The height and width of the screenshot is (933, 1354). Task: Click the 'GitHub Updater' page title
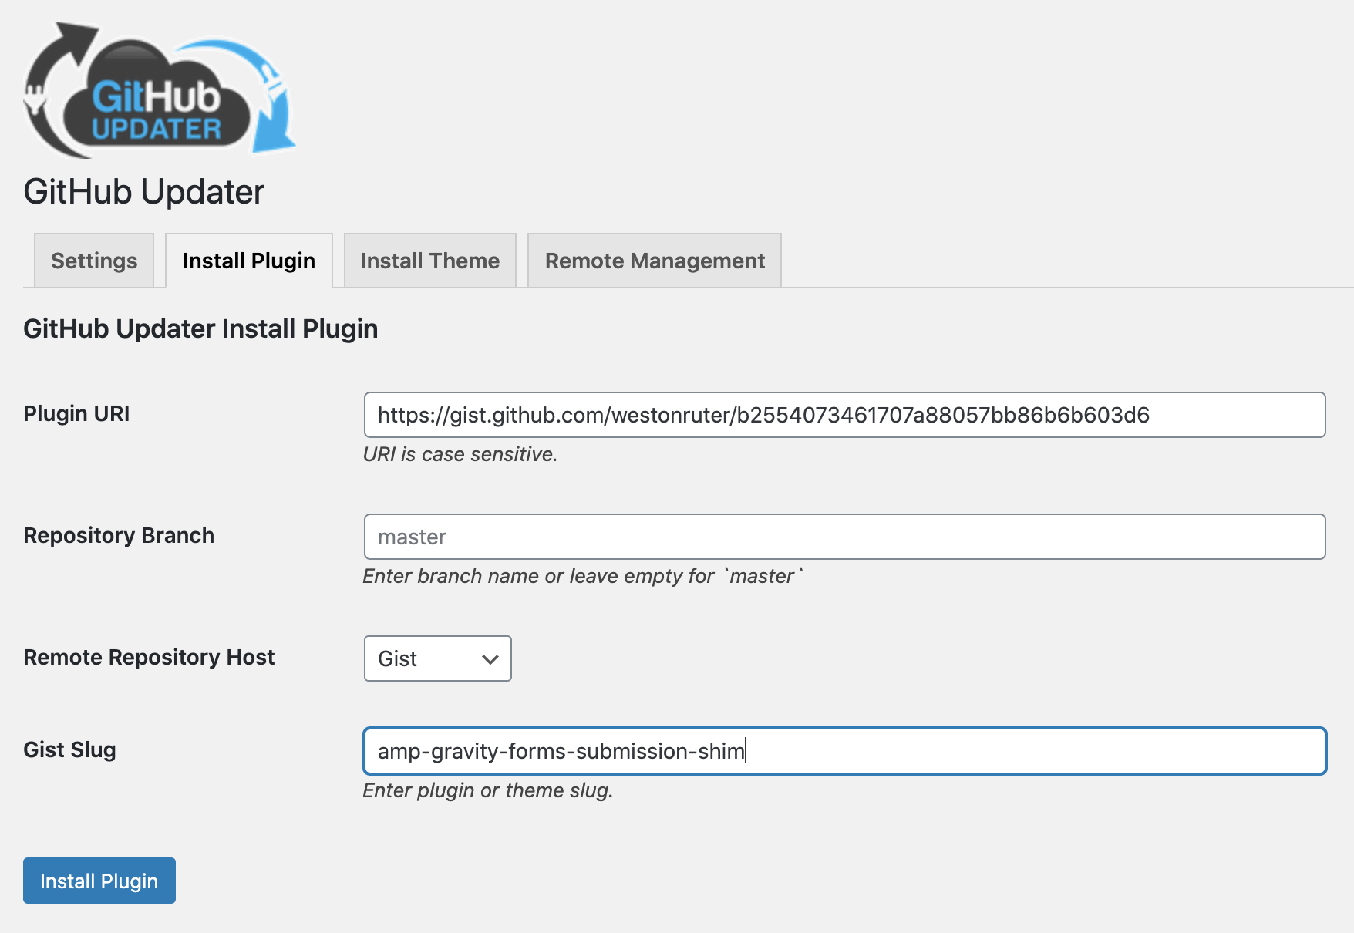tap(144, 191)
